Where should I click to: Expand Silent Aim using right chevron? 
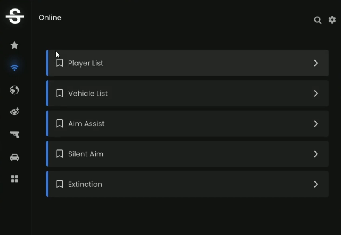click(316, 154)
